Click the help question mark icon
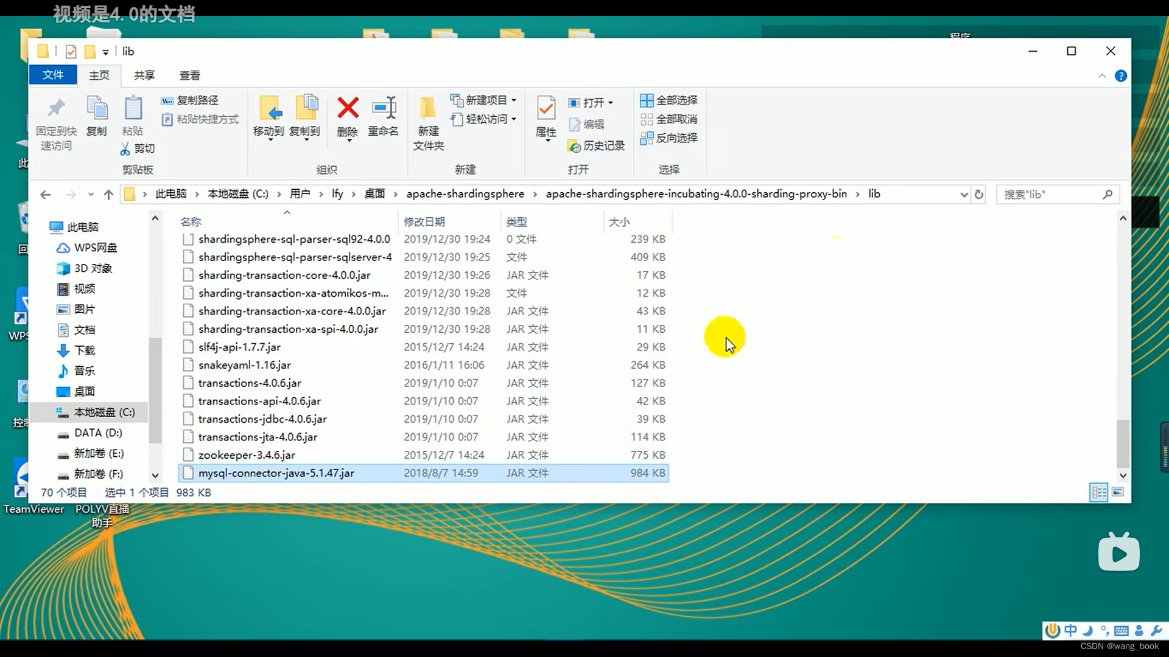The width and height of the screenshot is (1169, 657). tap(1121, 76)
